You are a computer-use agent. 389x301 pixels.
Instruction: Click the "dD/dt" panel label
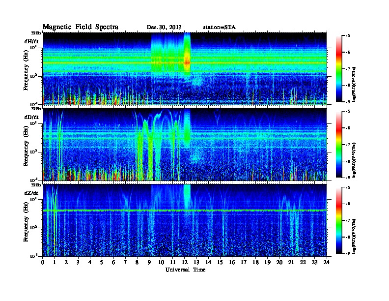tap(31, 117)
